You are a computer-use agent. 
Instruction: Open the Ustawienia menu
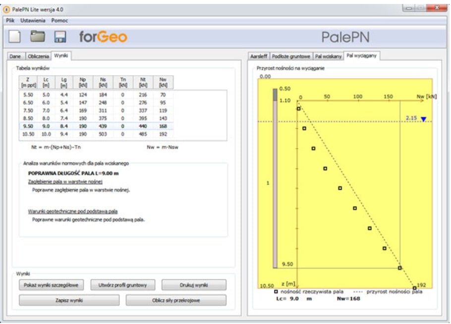[x=33, y=20]
